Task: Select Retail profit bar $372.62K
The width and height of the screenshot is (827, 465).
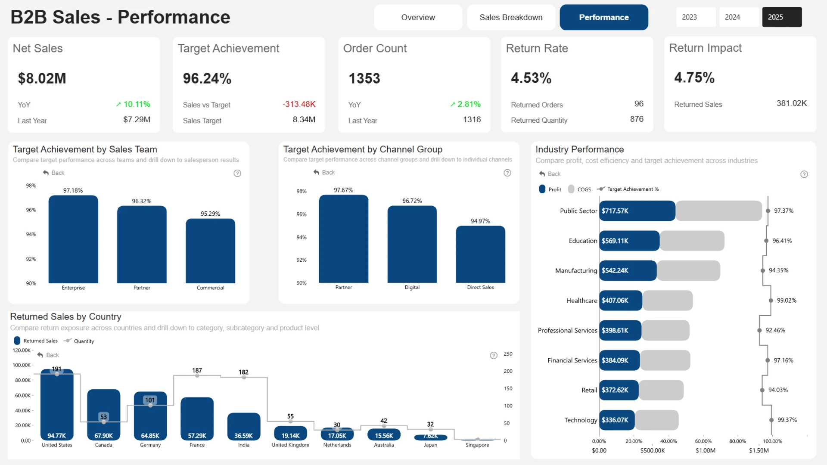Action: click(x=619, y=390)
